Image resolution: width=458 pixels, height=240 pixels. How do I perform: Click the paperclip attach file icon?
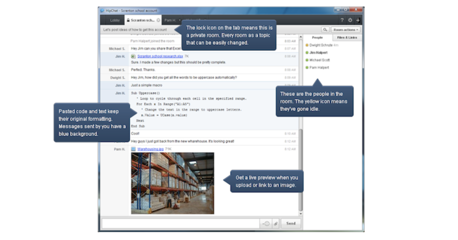(x=276, y=224)
